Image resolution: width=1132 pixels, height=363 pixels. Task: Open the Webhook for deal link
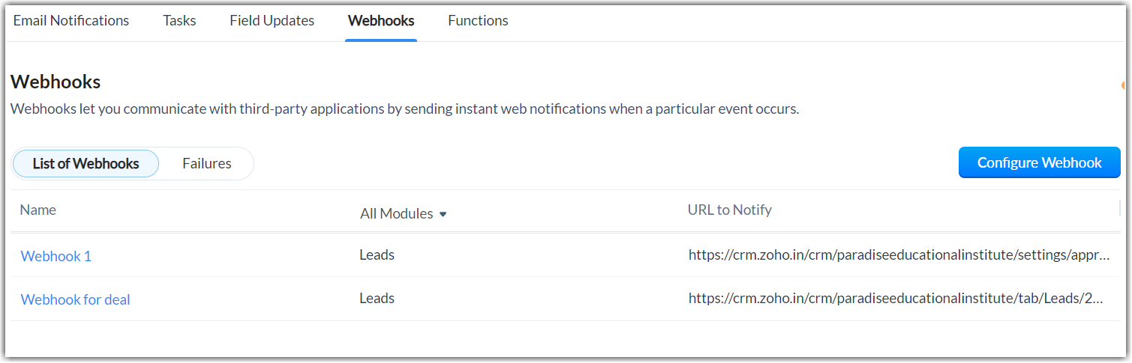point(76,299)
